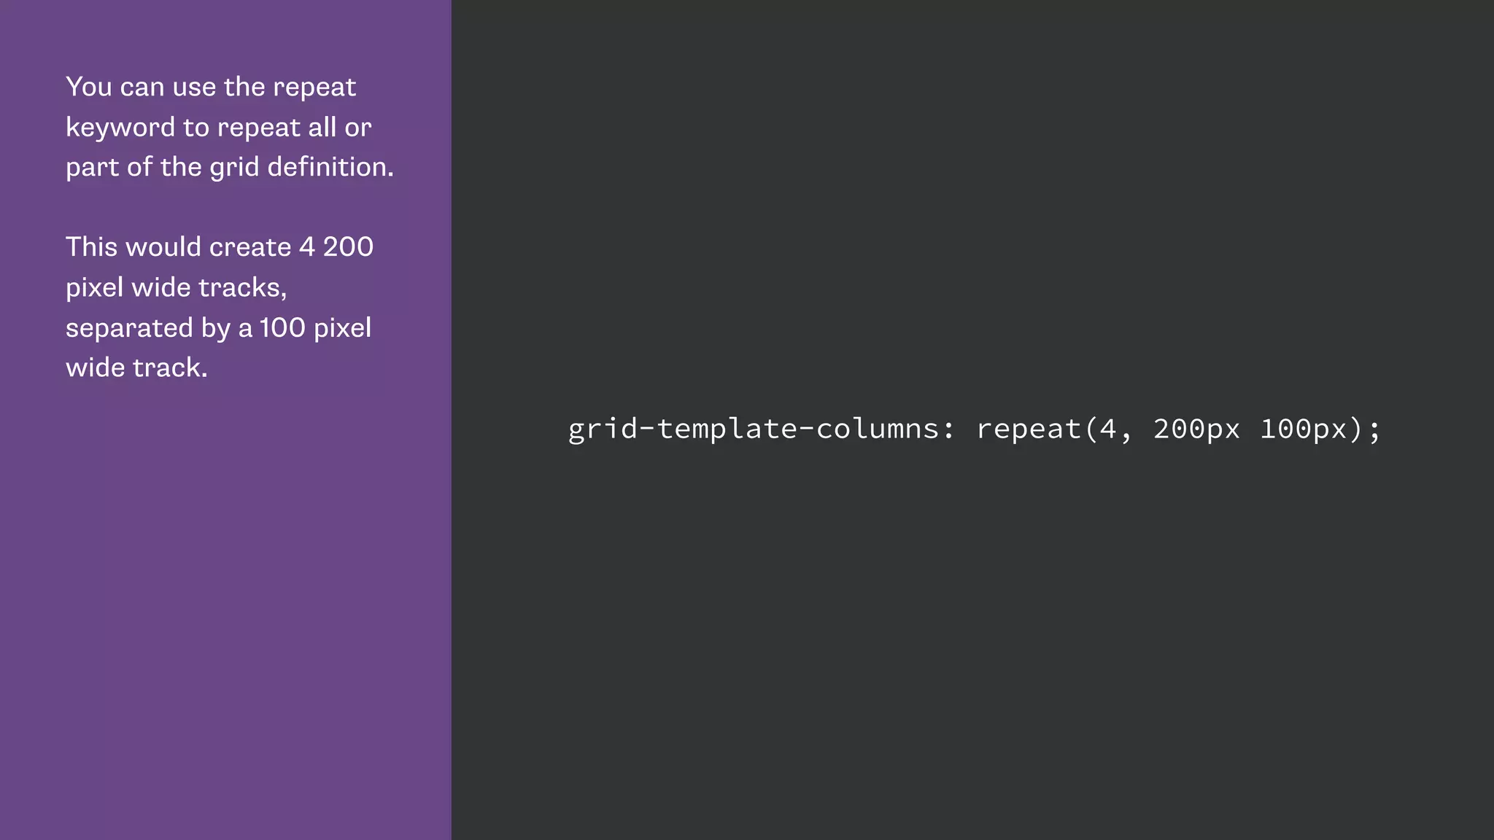
Task: Click 'pixel wide tracks,' text line
Action: click(176, 287)
